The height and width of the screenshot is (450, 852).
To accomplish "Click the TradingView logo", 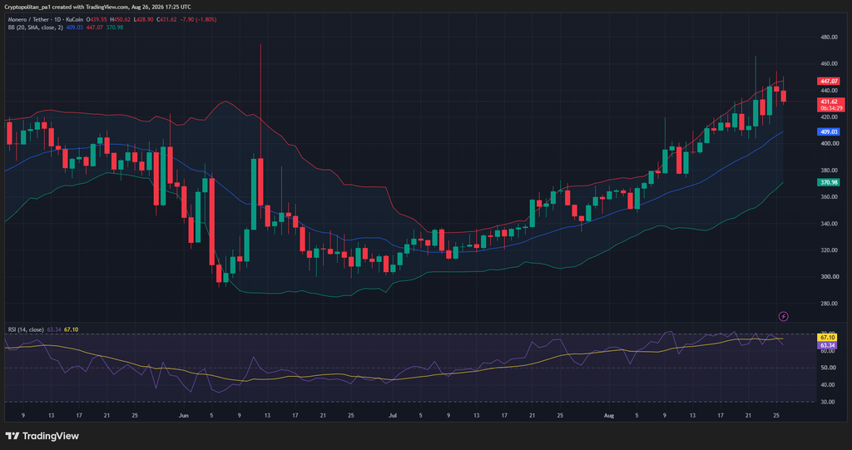I will coord(42,436).
